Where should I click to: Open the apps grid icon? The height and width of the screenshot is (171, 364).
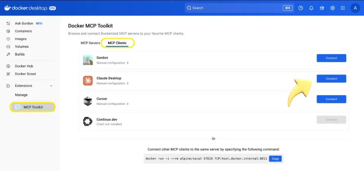click(x=343, y=8)
